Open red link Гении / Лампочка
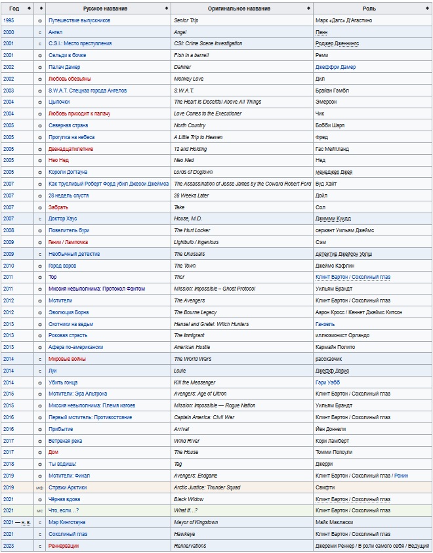Image resolution: width=433 pixels, height=553 pixels. pos(68,242)
